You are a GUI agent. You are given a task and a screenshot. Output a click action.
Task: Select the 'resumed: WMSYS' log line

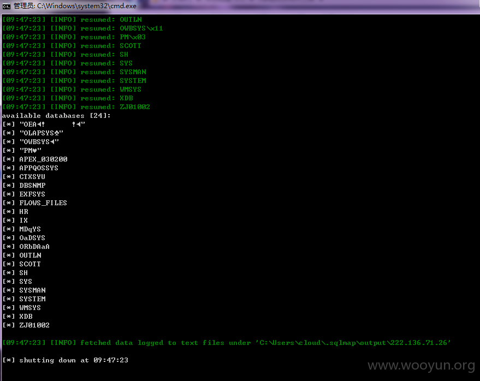tap(72, 90)
